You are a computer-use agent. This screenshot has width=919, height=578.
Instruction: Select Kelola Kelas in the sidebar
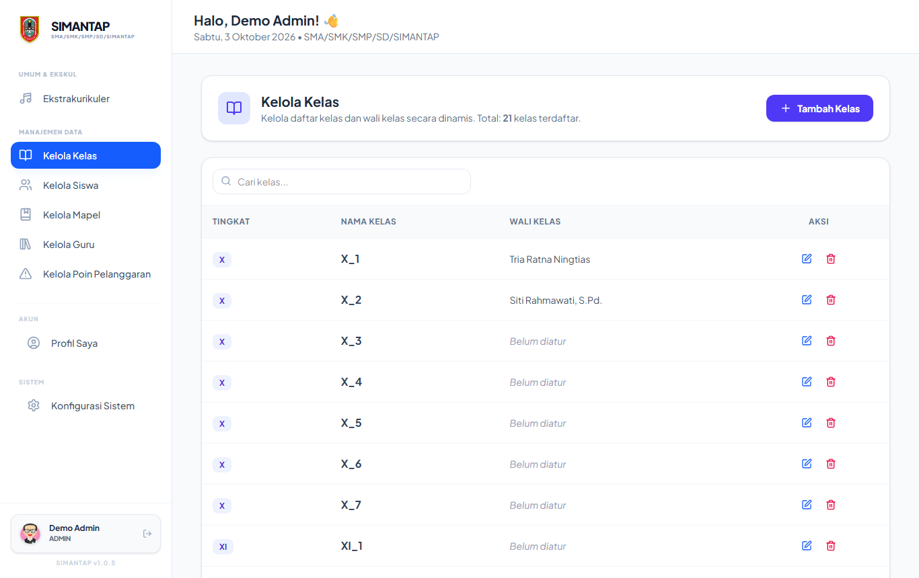(x=85, y=155)
